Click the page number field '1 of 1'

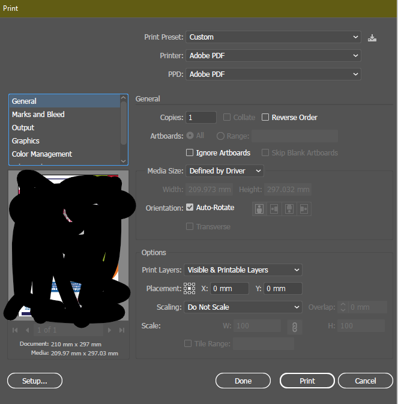(x=68, y=330)
